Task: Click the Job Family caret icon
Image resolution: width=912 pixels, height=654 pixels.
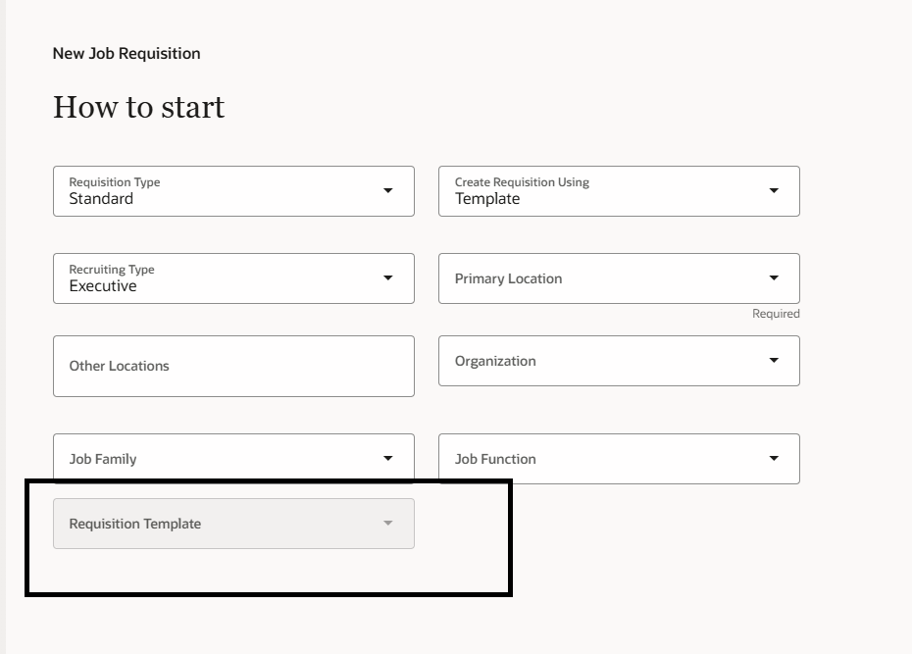Action: [386, 458]
